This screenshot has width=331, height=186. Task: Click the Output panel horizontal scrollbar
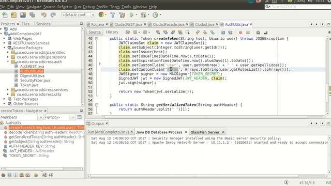pyautogui.click(x=194, y=176)
